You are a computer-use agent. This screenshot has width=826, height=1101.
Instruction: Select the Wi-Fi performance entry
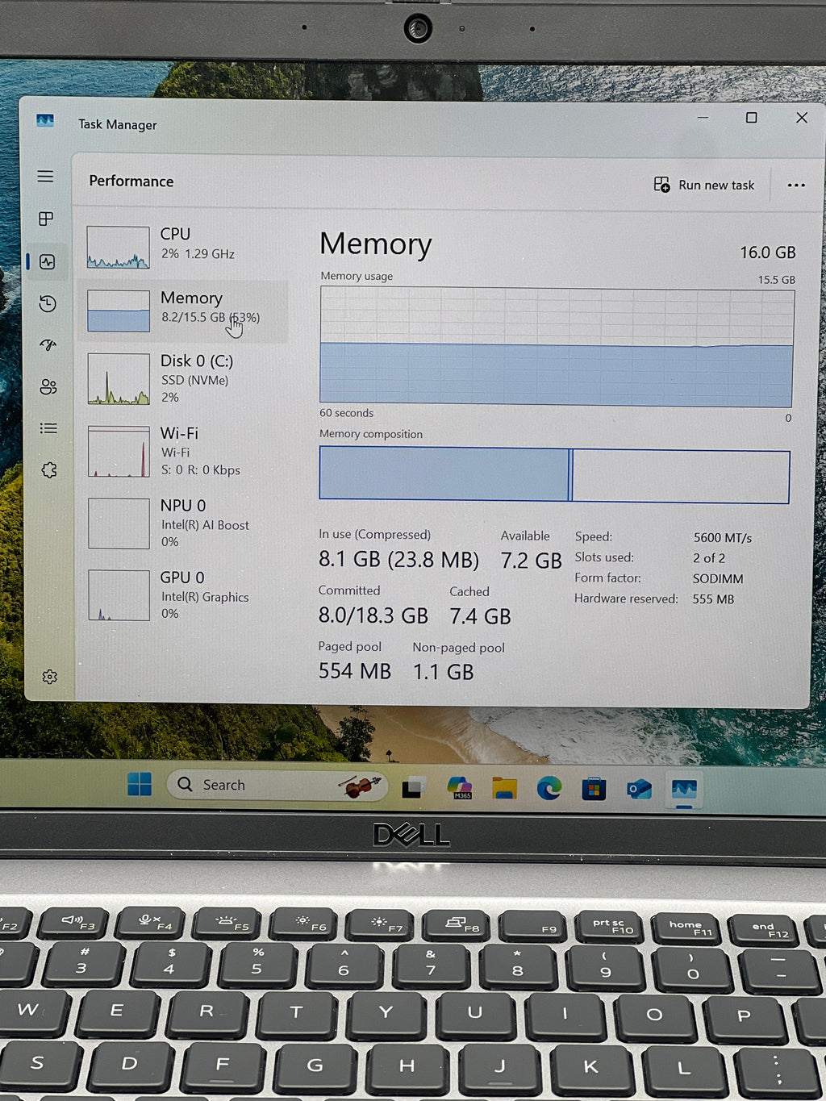click(184, 451)
